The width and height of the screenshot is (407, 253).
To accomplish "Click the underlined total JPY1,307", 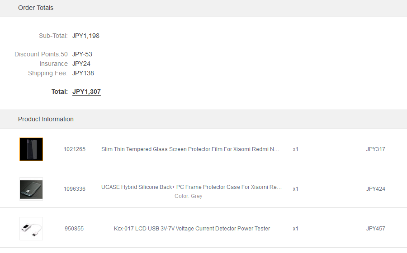I will [86, 92].
